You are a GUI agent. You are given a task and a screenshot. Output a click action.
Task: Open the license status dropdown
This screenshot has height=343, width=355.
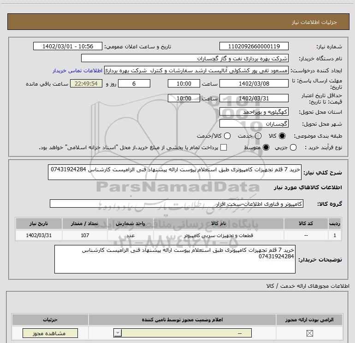point(183,333)
